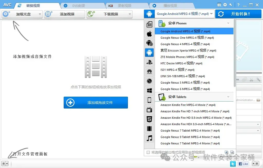Select the LG devices category icon
Screen dimensions: 263x168
click(149, 81)
